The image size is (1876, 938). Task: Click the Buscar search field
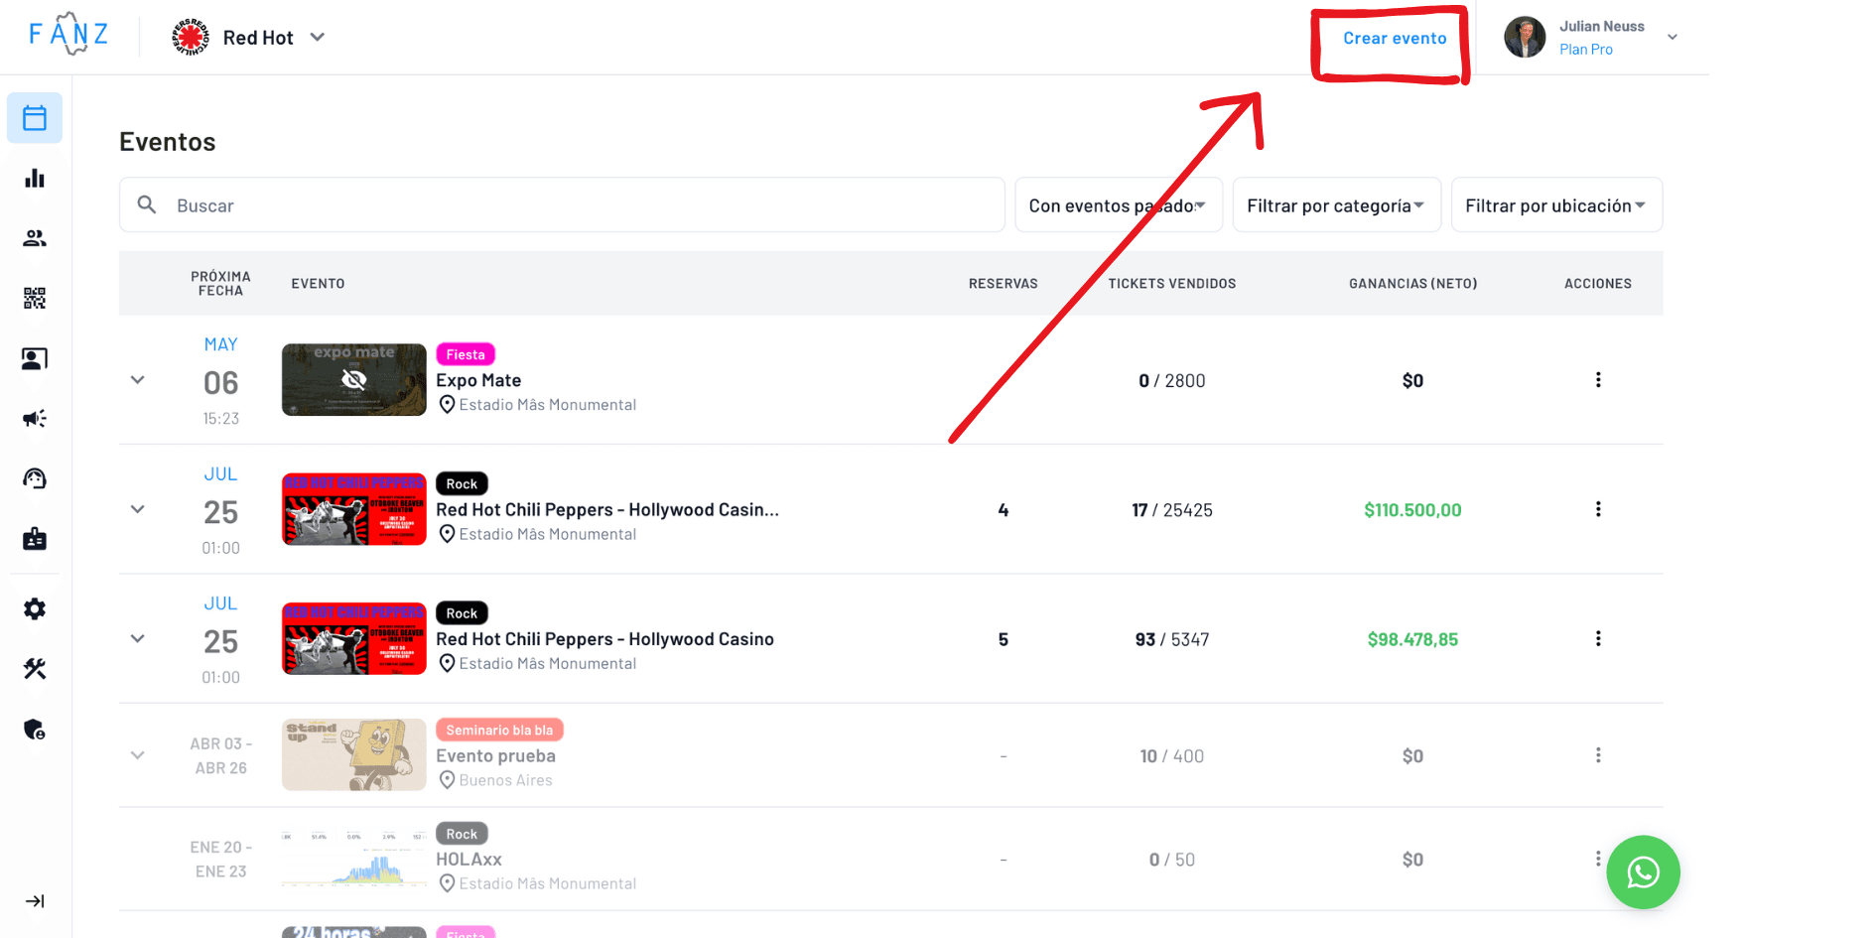[x=562, y=205]
